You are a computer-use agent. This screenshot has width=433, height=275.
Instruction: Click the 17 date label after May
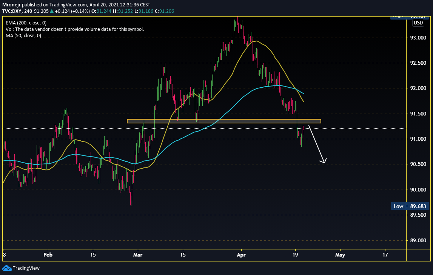click(385, 255)
